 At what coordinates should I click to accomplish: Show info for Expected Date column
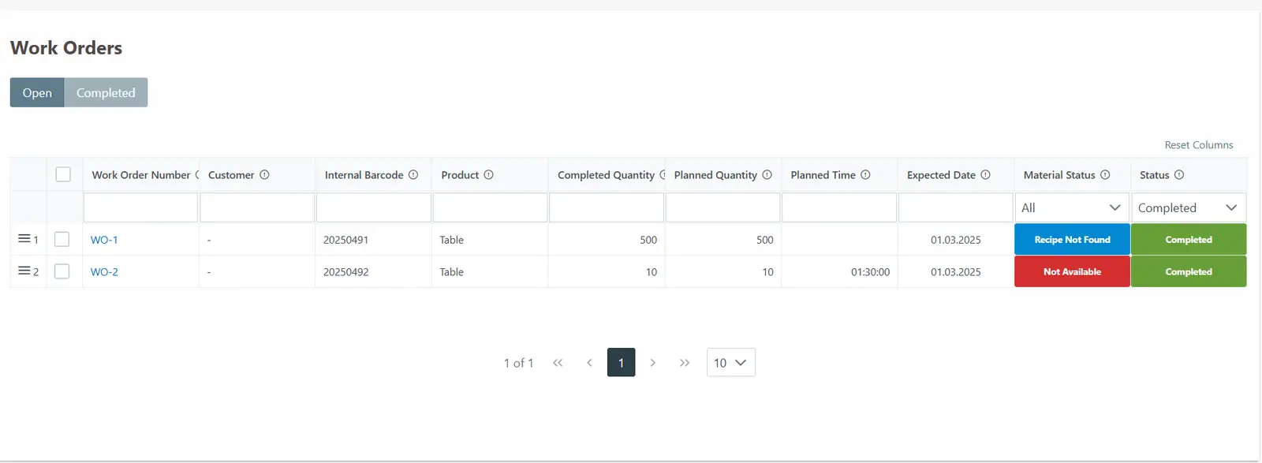click(985, 175)
